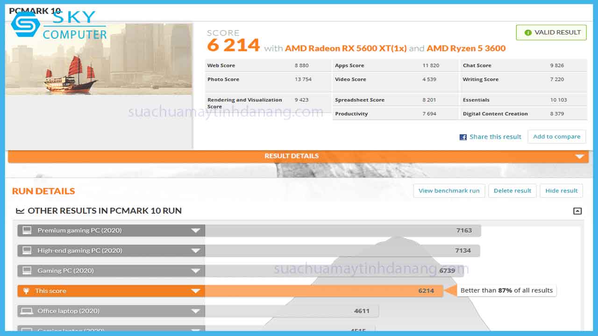Expand the Premium gaming PC (2020) dropdown arrow
Screen dimensions: 598x336
point(196,231)
